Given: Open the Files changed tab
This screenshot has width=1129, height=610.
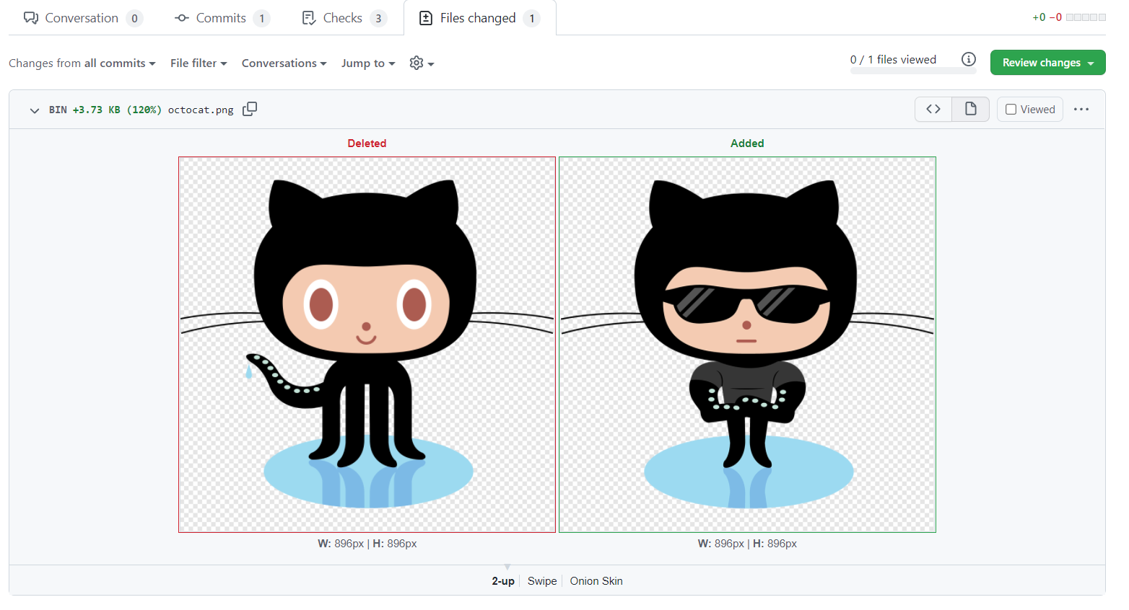Looking at the screenshot, I should coord(478,17).
